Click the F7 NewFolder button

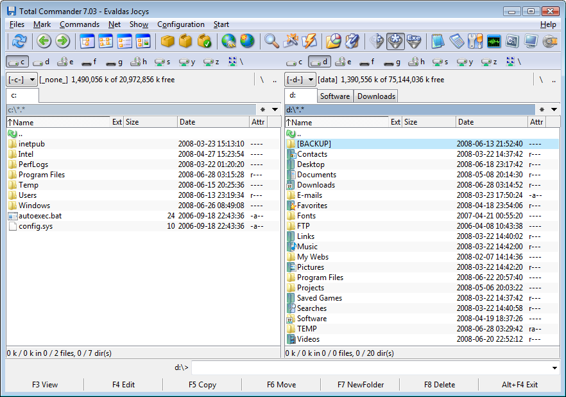click(360, 385)
